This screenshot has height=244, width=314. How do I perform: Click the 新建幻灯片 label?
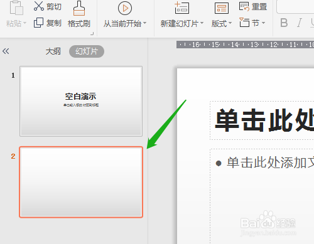coord(180,24)
